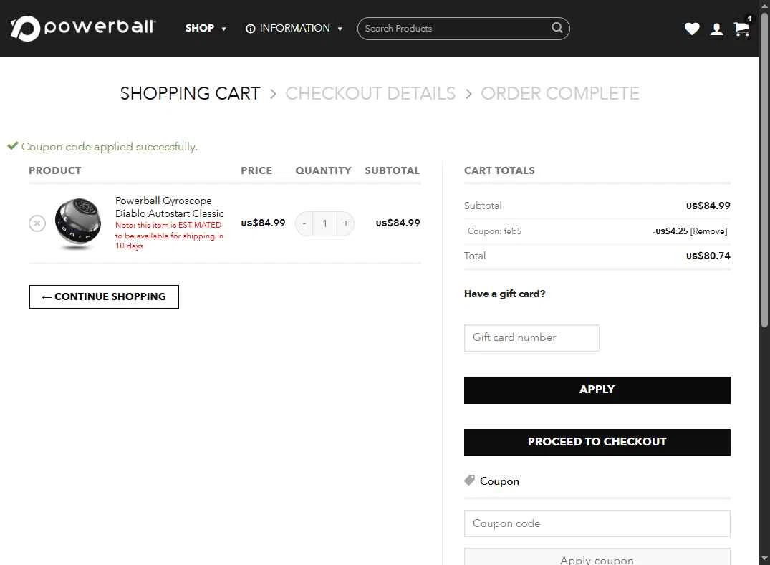
Task: Click the estimated shipping note in red
Action: point(169,236)
